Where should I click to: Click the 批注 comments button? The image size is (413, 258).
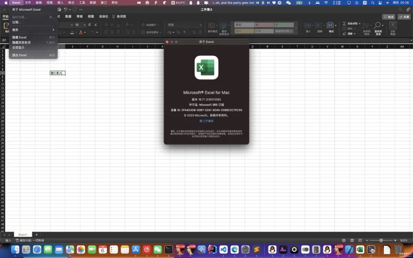pos(389,16)
